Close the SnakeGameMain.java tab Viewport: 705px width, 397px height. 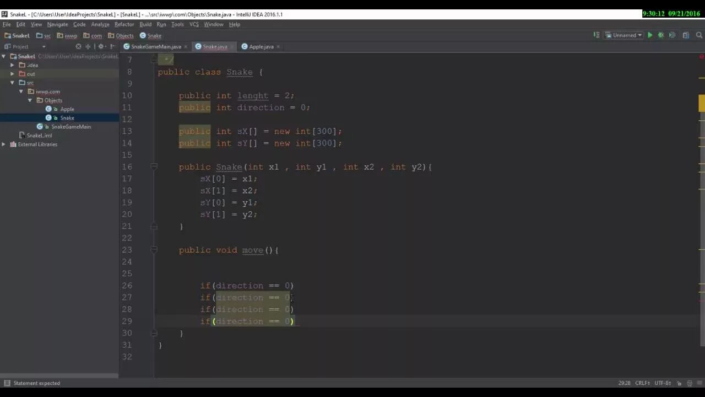[x=186, y=47]
